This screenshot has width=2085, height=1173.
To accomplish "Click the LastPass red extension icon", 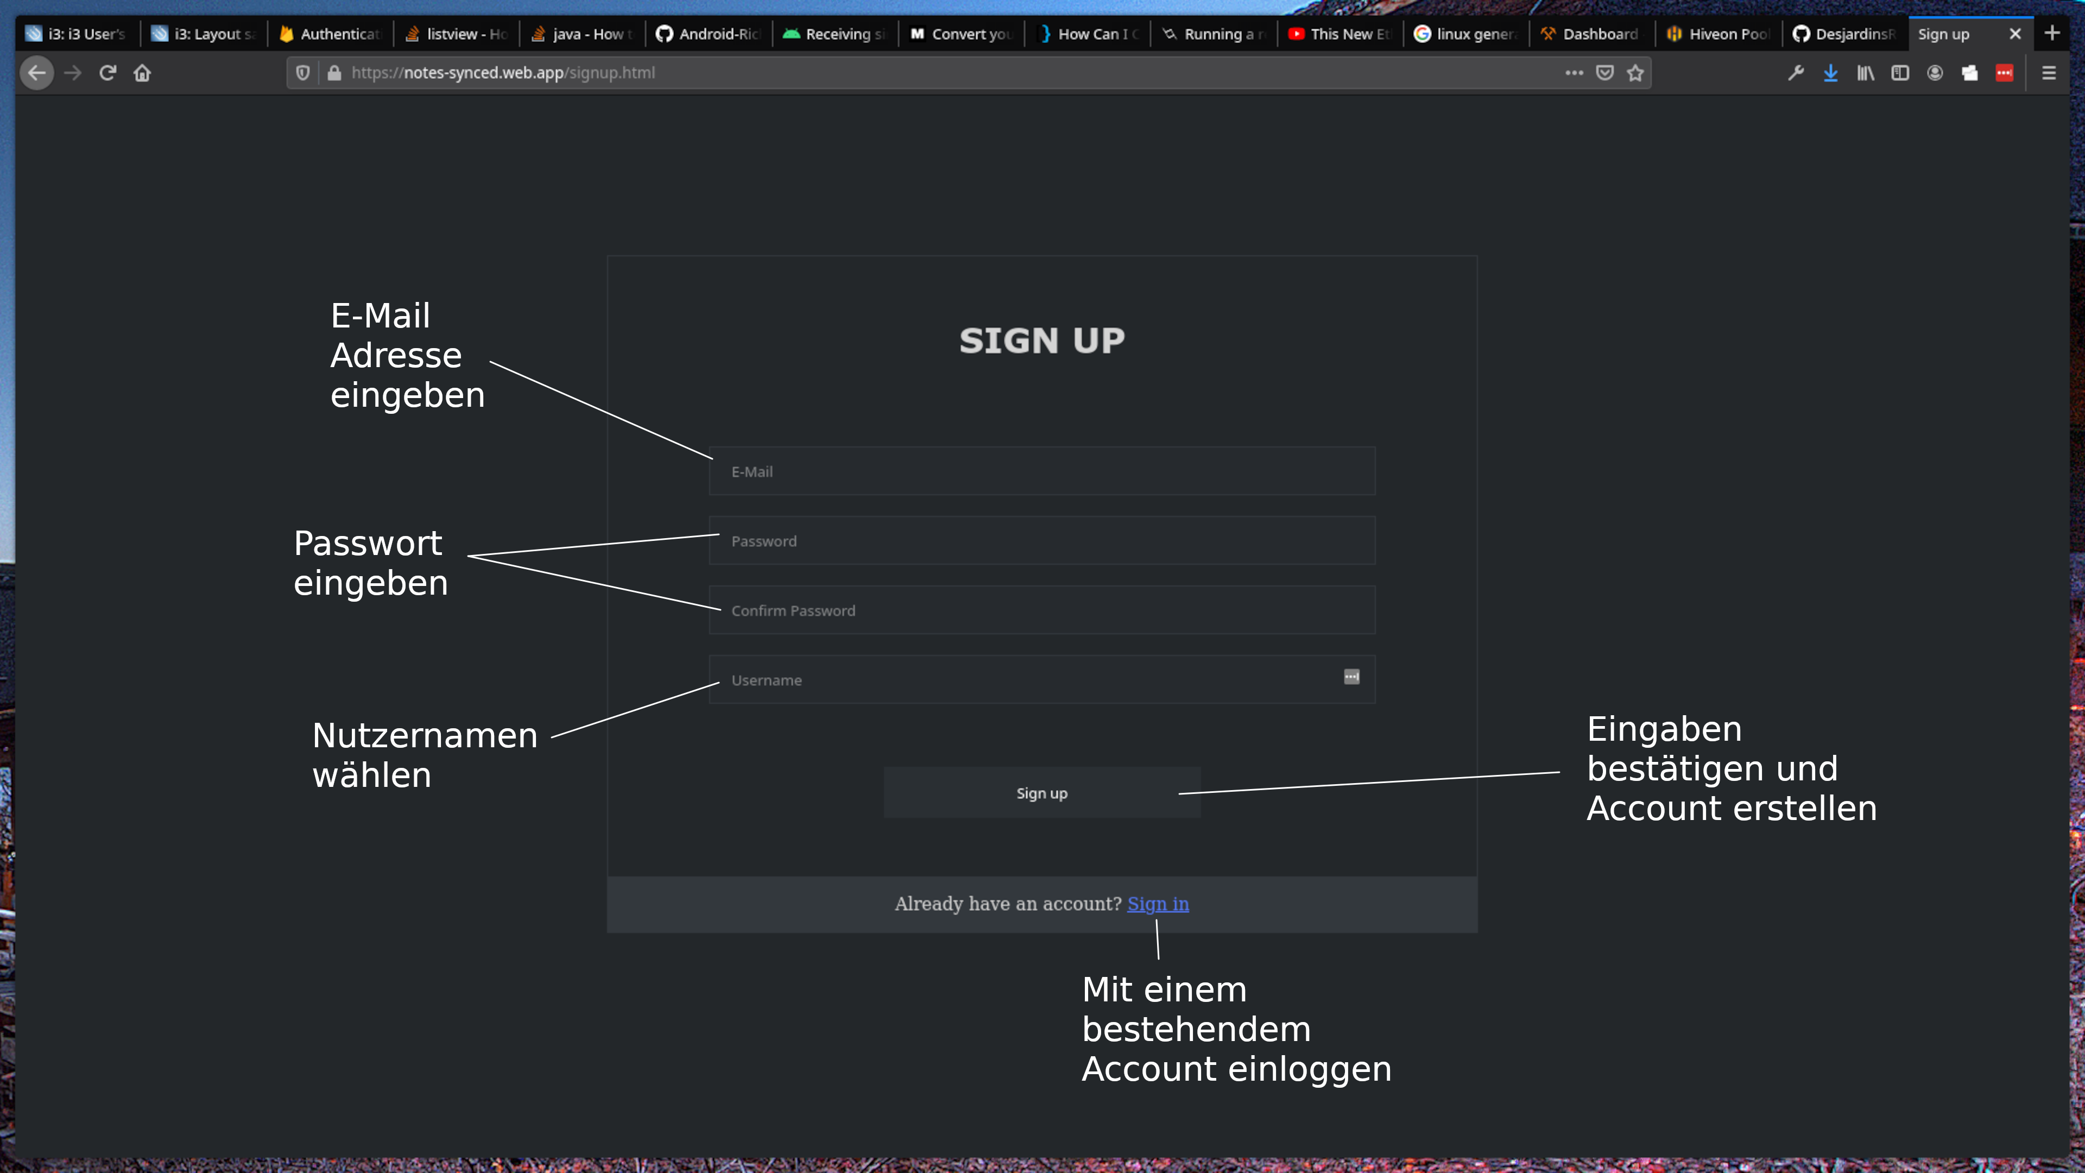I will [x=2004, y=74].
